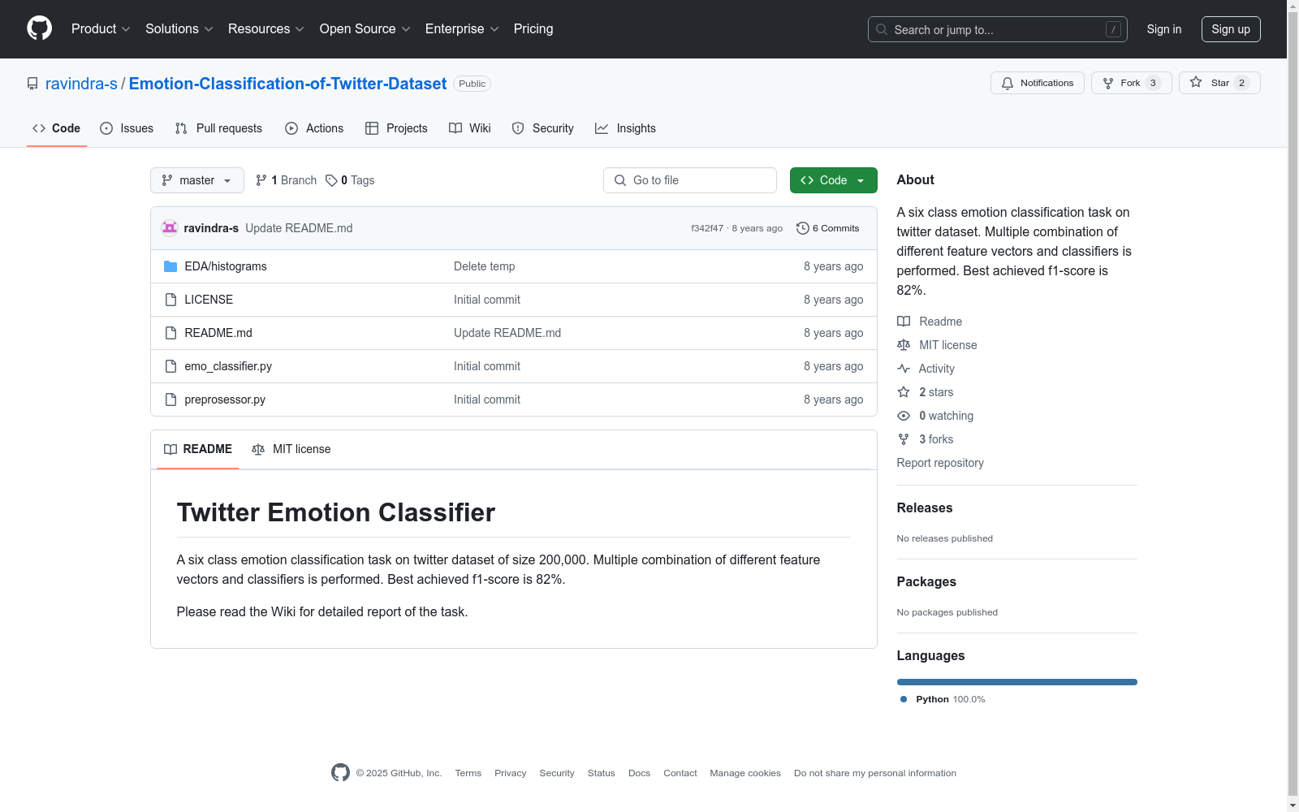Star this repository
This screenshot has width=1299, height=812.
tap(1219, 83)
